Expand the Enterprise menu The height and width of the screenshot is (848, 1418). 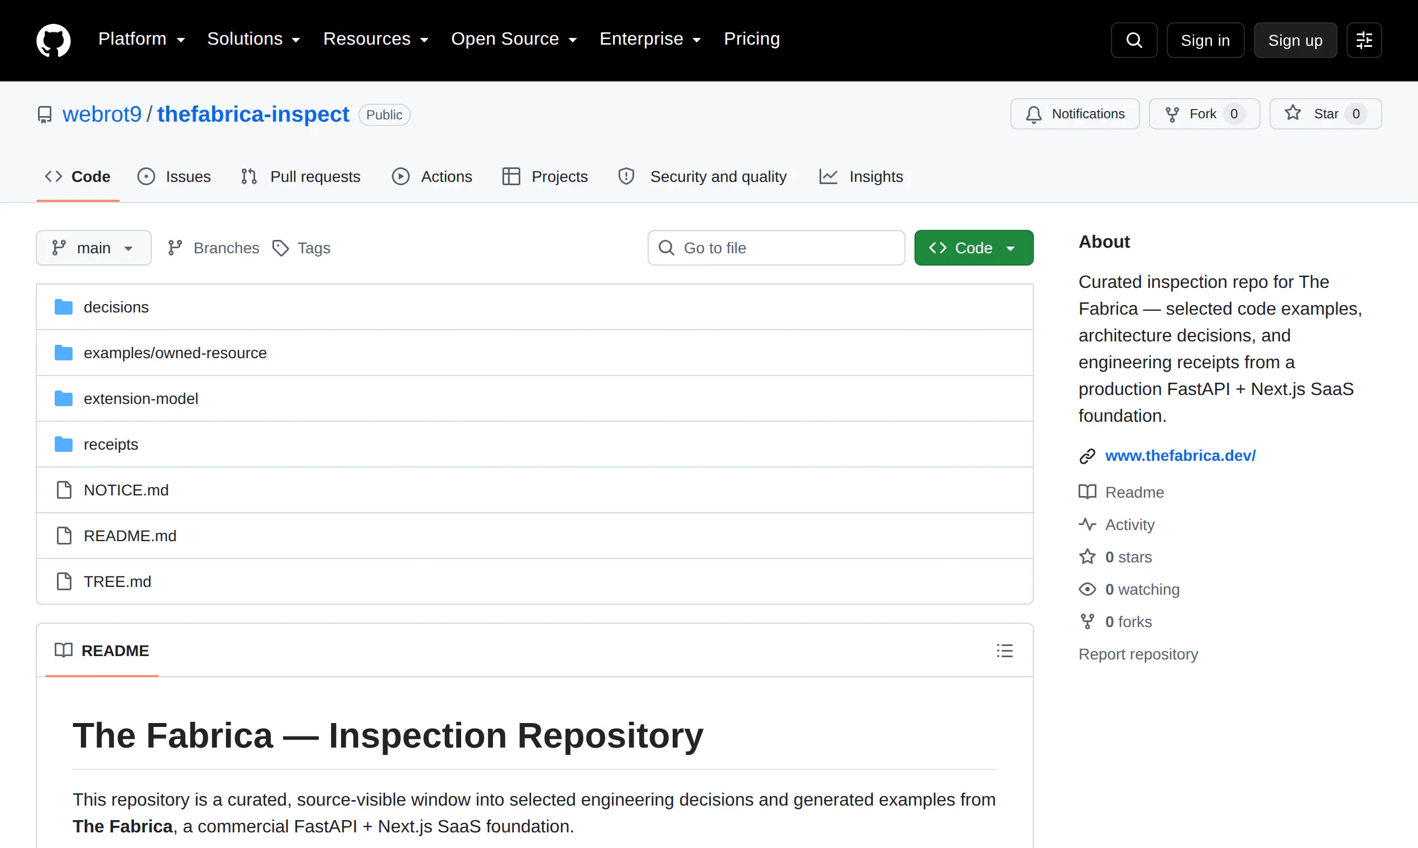point(651,39)
